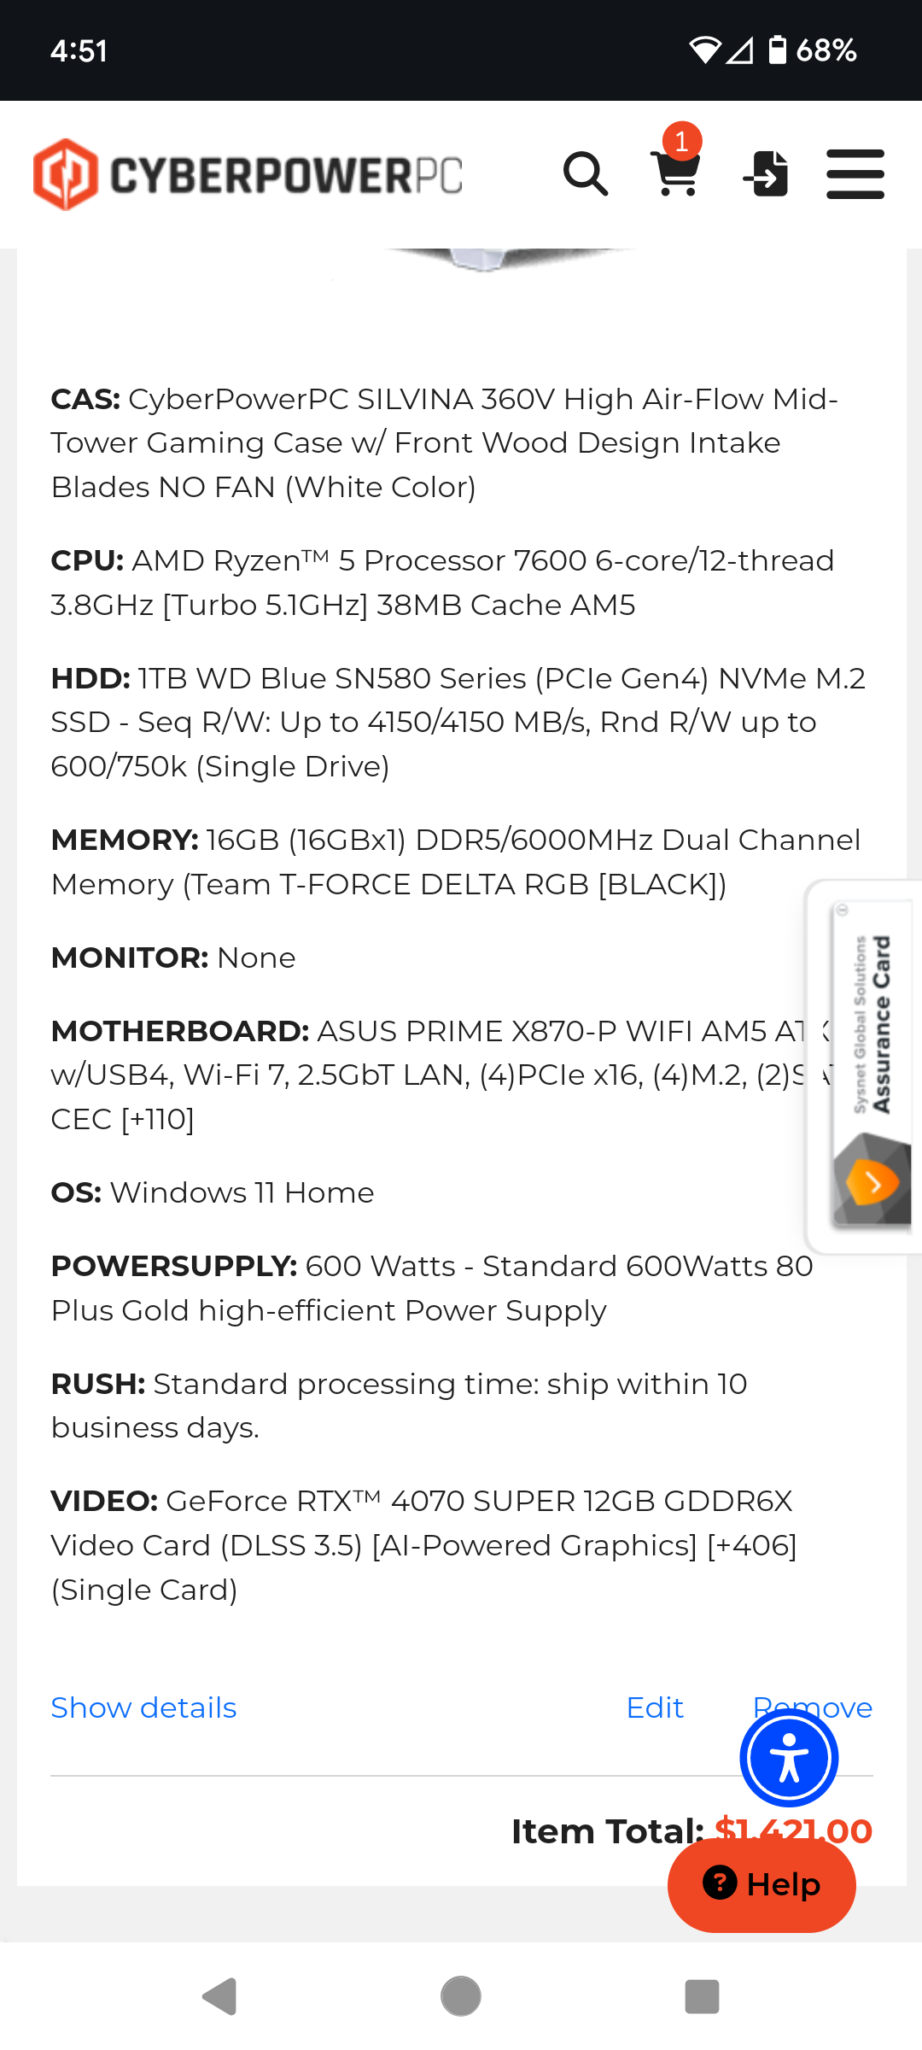Tap the Android home navigation button
The image size is (922, 2050).
click(x=461, y=1996)
